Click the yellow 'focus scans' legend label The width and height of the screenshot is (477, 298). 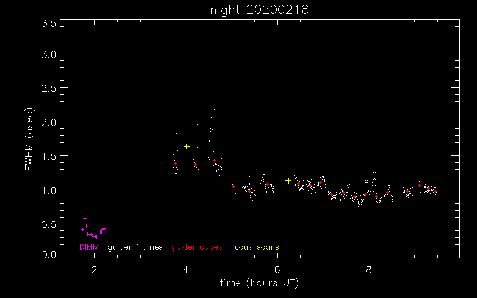point(255,247)
